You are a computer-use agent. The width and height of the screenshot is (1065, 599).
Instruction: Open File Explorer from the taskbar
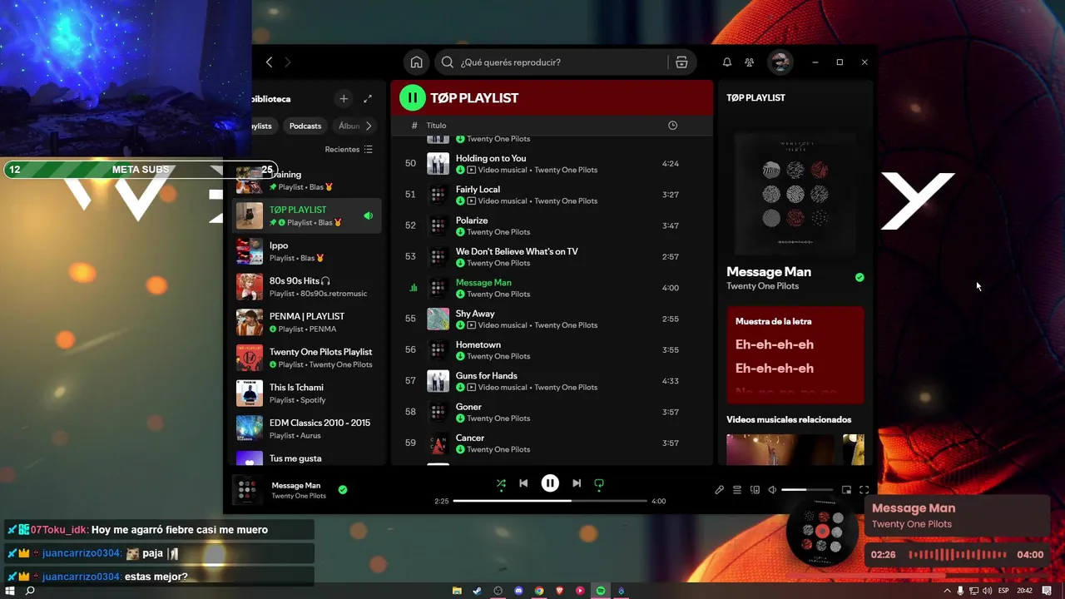tap(457, 591)
